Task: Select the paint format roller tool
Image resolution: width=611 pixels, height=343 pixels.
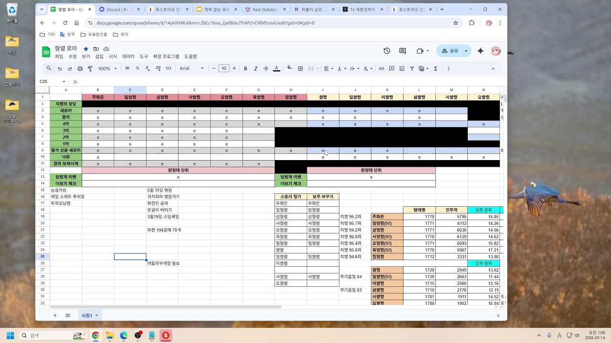Action: 90,69
